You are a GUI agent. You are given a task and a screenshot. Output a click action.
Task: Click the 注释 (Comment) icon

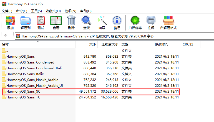point(151,21)
